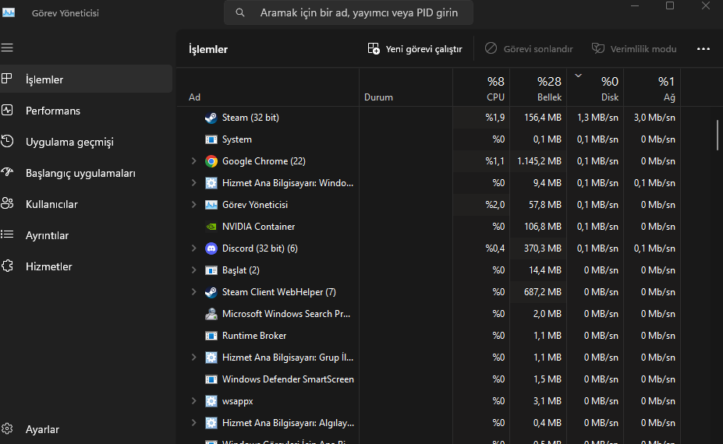Click the Başlat process icon
Viewport: 723px width, 444px height.
pyautogui.click(x=211, y=270)
